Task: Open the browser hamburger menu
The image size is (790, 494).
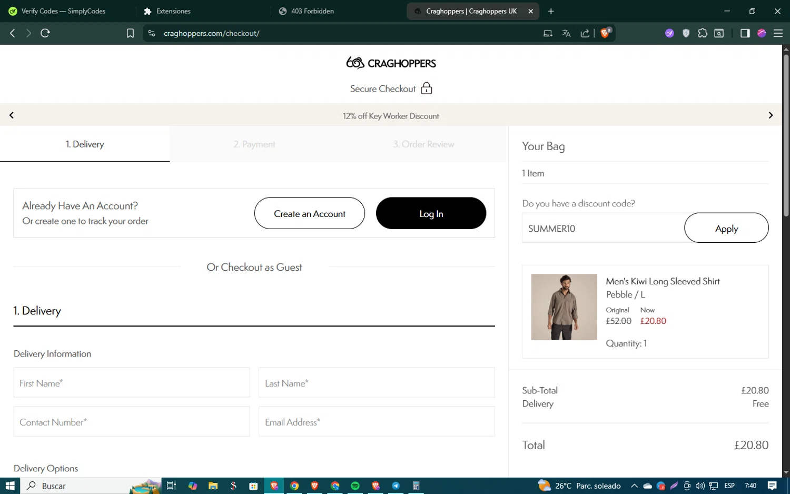Action: [x=778, y=33]
